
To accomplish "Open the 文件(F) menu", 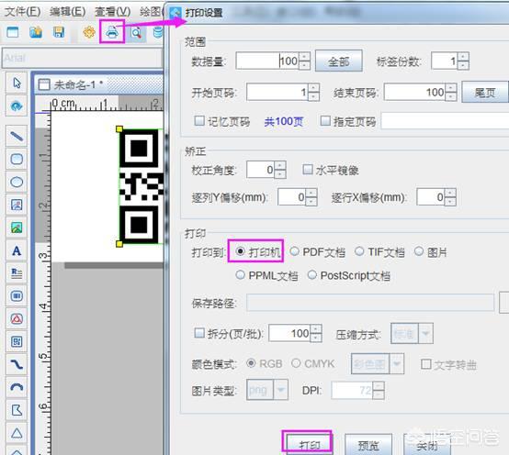I will pyautogui.click(x=22, y=12).
